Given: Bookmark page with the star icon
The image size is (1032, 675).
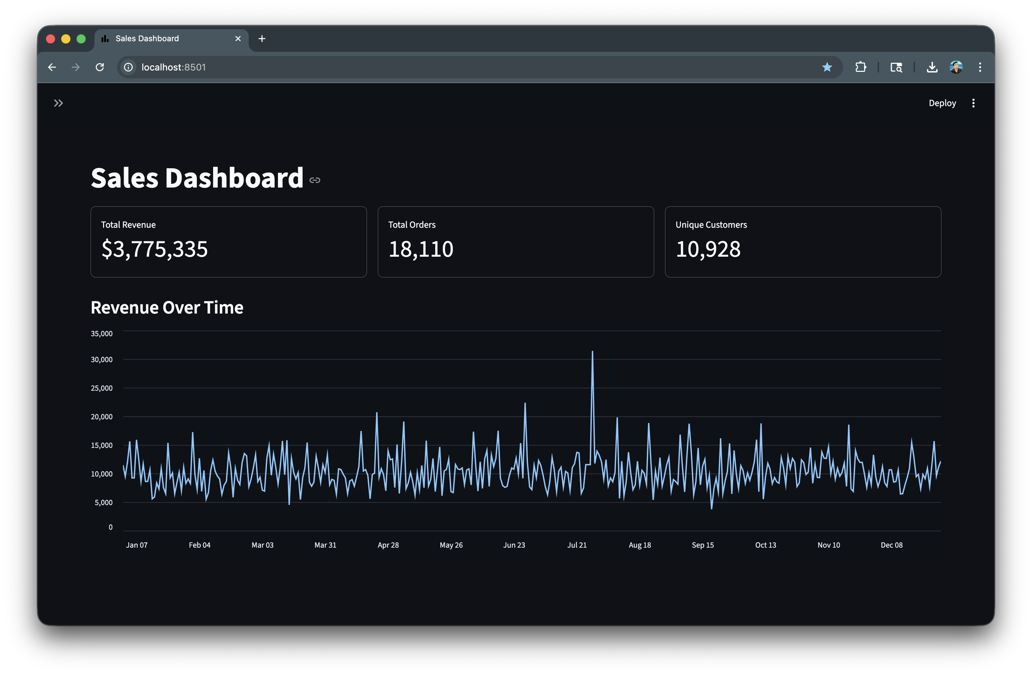Looking at the screenshot, I should click(827, 67).
